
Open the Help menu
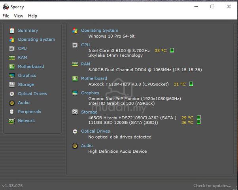pyautogui.click(x=32, y=16)
